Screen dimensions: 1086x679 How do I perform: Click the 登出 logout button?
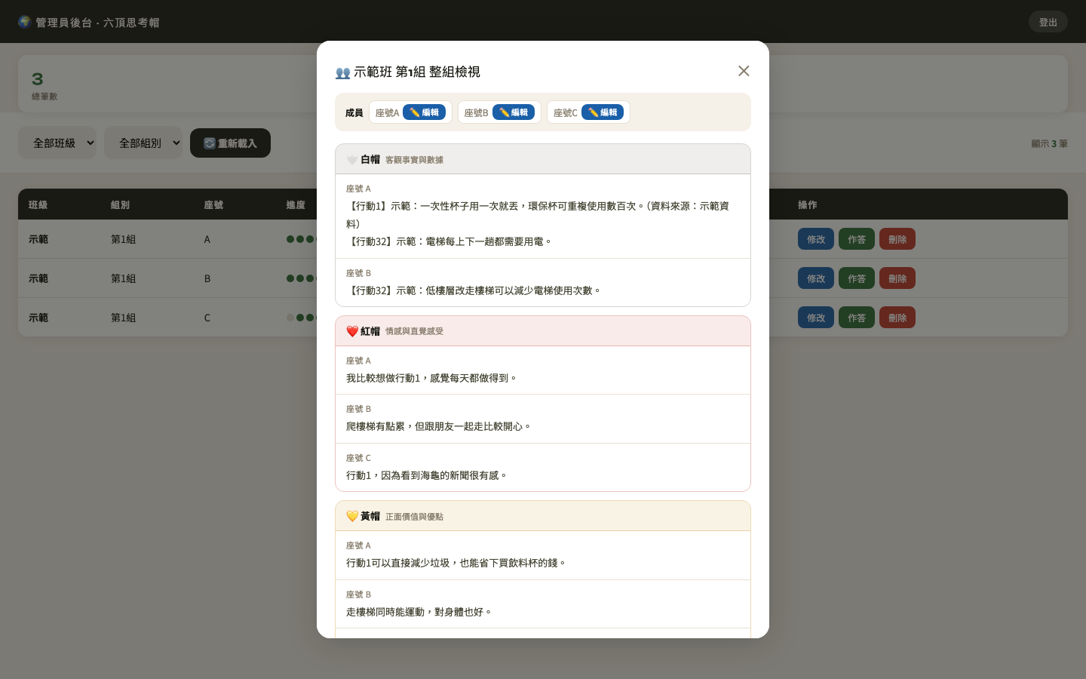pyautogui.click(x=1048, y=22)
